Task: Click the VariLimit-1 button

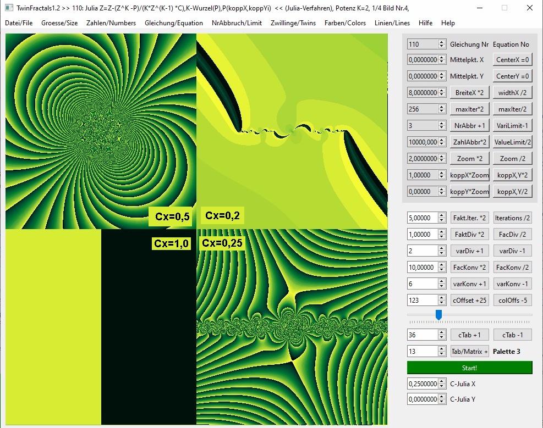Action: [513, 125]
